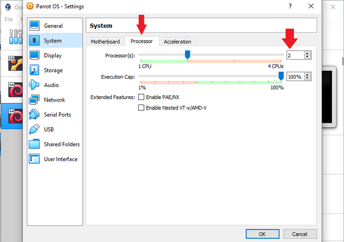Close the Parrot OS Settings dialog

311,6
